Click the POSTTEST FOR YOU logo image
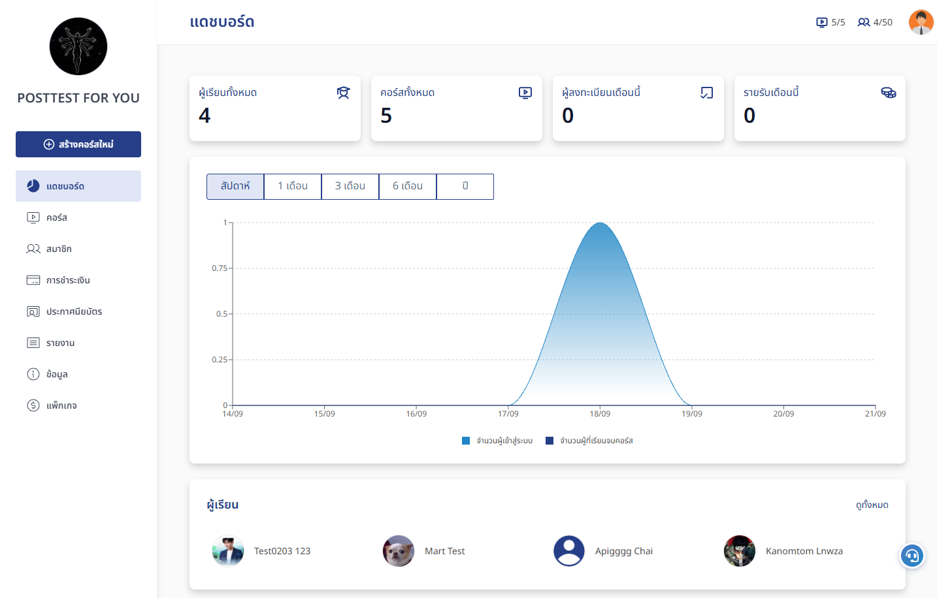This screenshot has width=937, height=598. (78, 46)
